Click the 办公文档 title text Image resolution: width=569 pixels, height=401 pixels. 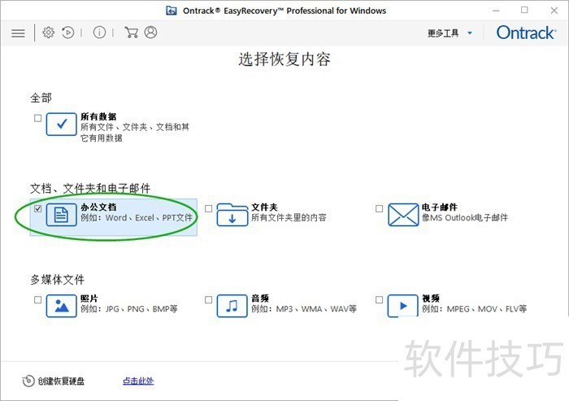pyautogui.click(x=98, y=207)
